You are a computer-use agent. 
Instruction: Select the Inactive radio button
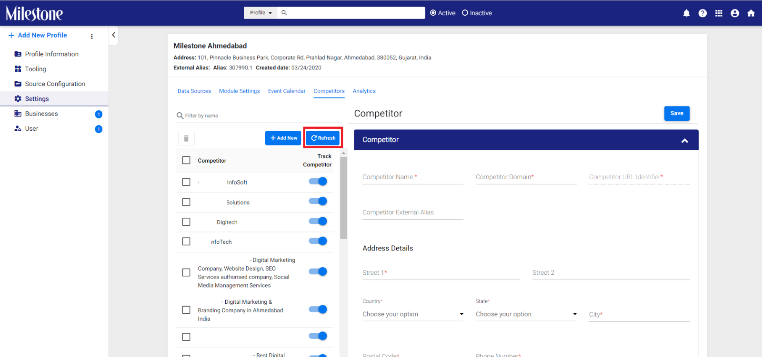coord(465,13)
